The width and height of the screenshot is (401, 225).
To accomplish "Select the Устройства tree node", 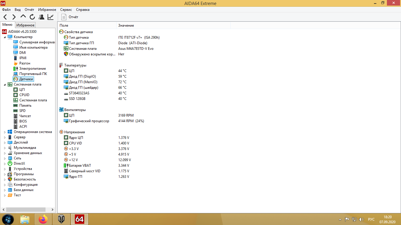I will click(20, 169).
